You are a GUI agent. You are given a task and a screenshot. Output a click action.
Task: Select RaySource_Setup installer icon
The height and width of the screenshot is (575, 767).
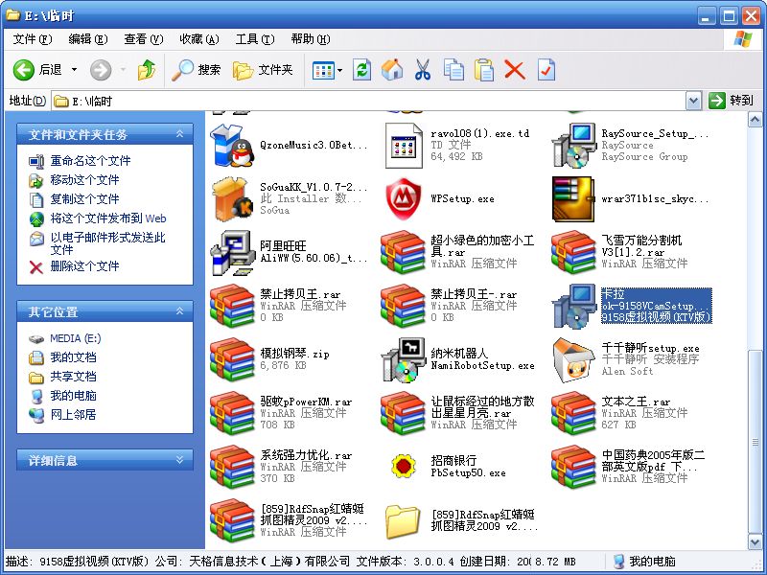tap(573, 146)
